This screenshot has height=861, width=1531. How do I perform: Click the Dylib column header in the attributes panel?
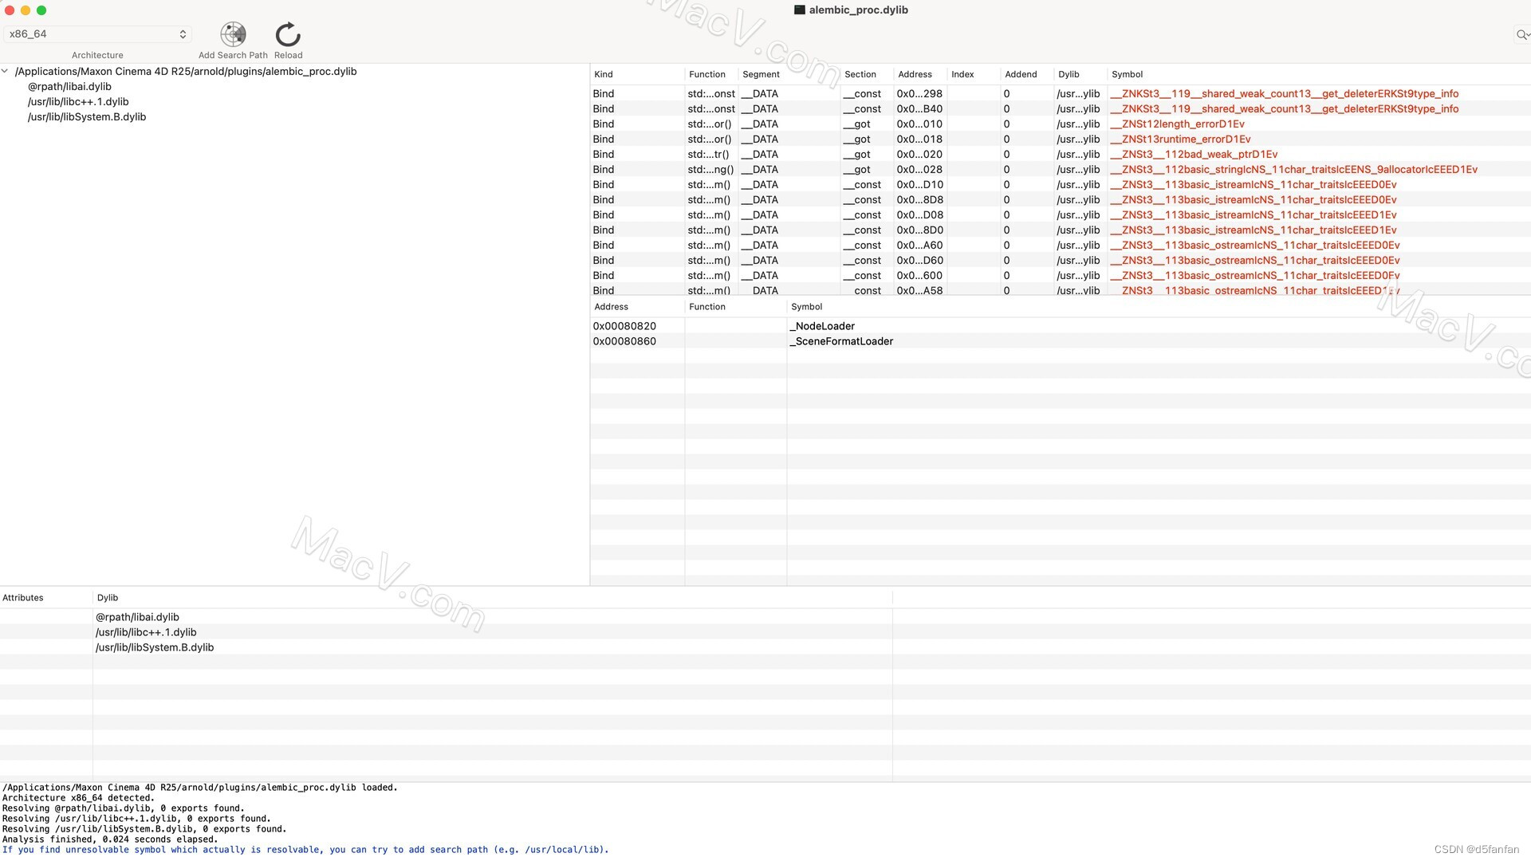coord(108,597)
